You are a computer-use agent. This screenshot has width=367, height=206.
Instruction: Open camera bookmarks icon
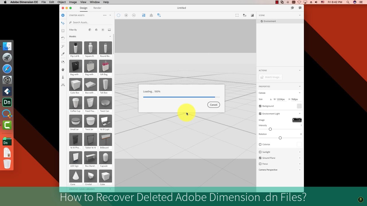[x=245, y=15]
